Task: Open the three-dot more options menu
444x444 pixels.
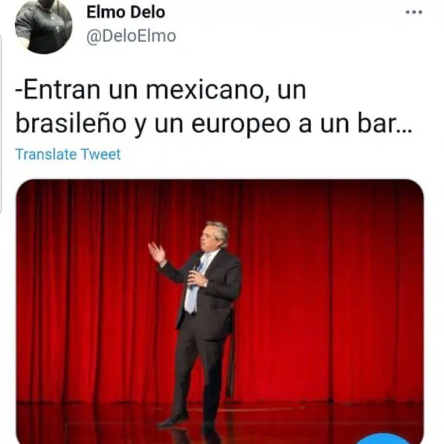Action: [414, 12]
